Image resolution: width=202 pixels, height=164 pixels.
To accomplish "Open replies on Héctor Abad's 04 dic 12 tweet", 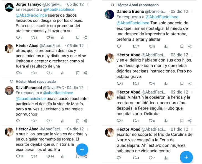I will 18,156.
